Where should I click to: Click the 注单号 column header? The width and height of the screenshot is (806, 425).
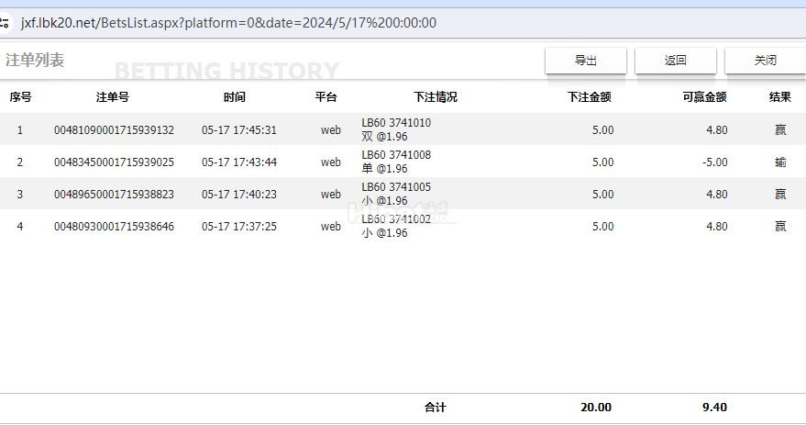[113, 96]
